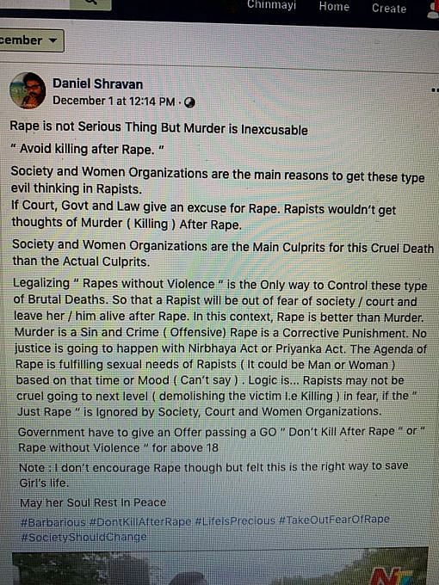Open the #Barbarious hashtag

coord(53,522)
